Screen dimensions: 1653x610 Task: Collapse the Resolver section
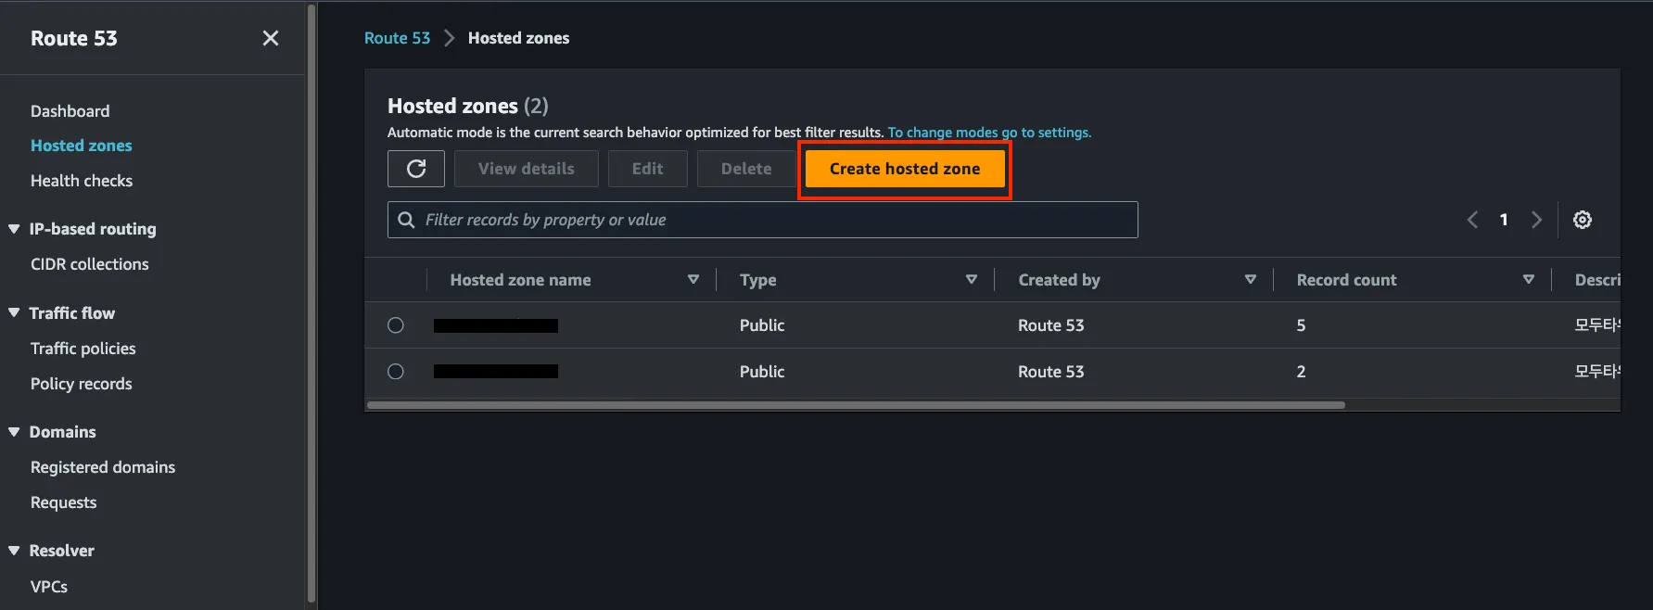click(14, 551)
